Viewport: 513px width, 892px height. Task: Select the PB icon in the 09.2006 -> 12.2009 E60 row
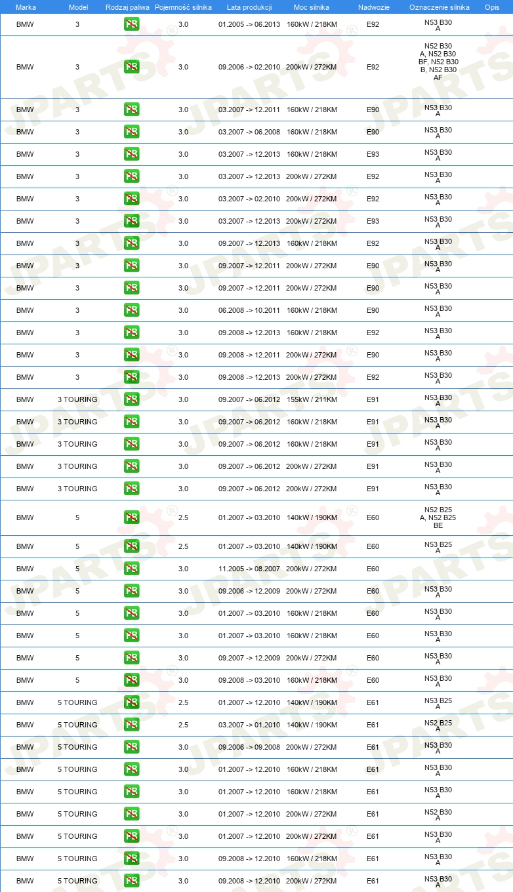(x=131, y=591)
